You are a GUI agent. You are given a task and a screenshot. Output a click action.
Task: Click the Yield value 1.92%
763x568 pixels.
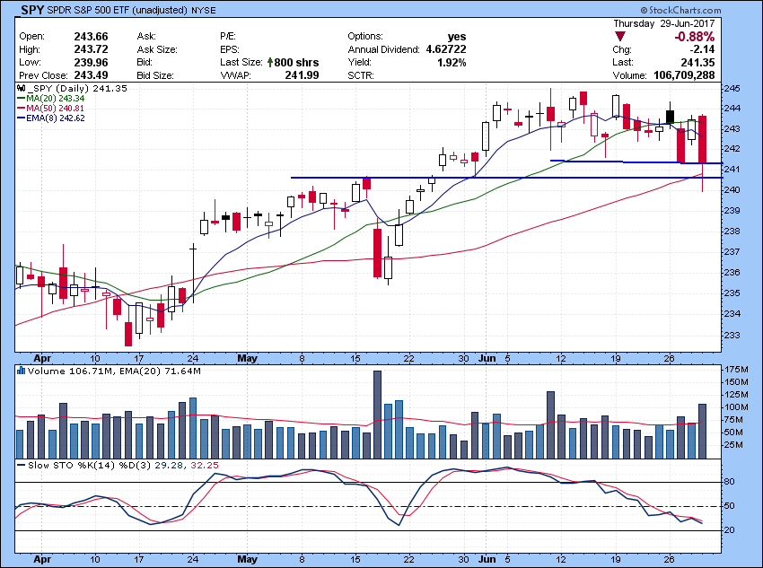point(452,62)
